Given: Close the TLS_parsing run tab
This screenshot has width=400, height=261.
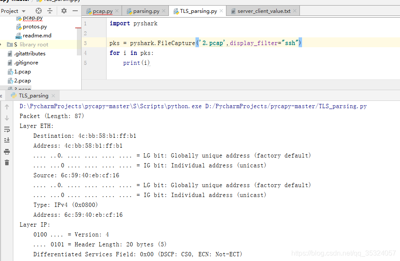Looking at the screenshot, I should [x=53, y=96].
